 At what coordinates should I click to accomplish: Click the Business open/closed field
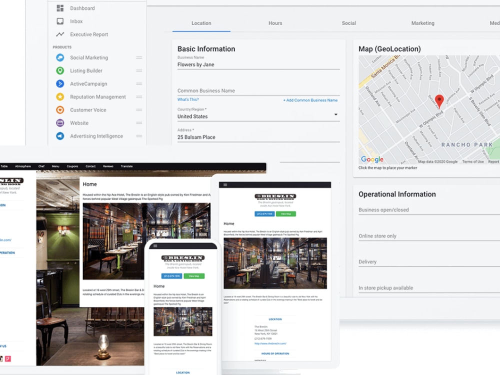(x=429, y=210)
